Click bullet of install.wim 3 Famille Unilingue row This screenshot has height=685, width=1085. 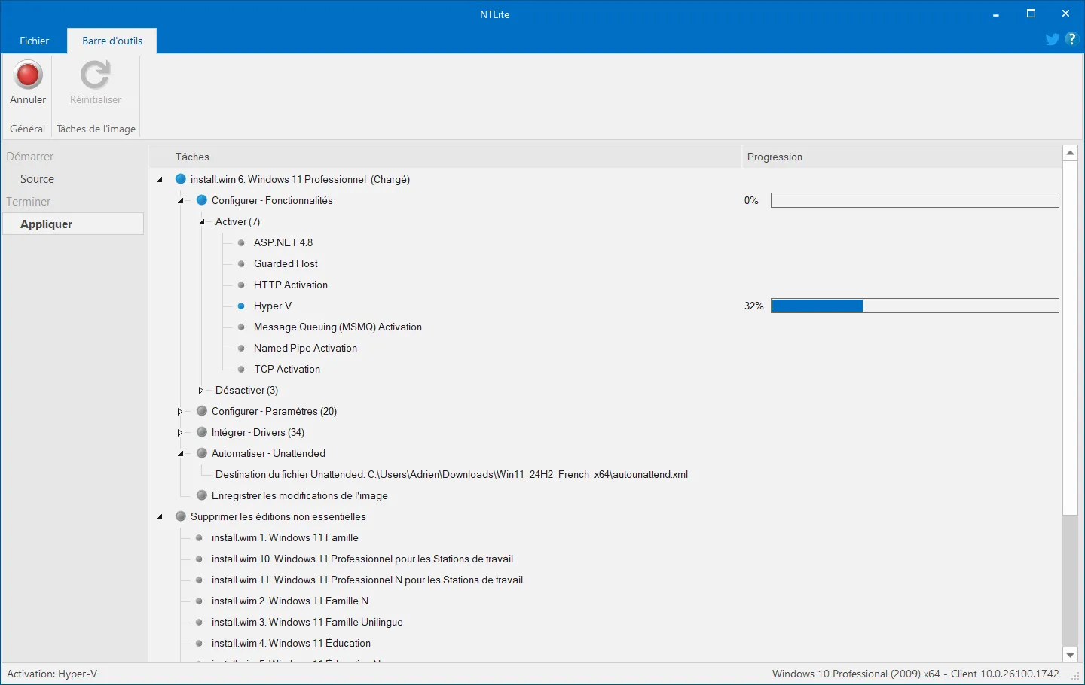199,622
